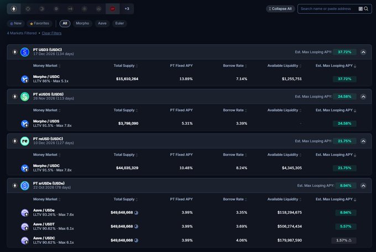The height and width of the screenshot is (252, 376).
Task: Collapse the PT sUSDS (USDS) card
Action: [x=363, y=96]
